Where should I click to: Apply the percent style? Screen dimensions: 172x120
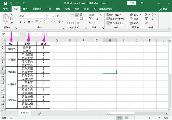[x=97, y=19]
